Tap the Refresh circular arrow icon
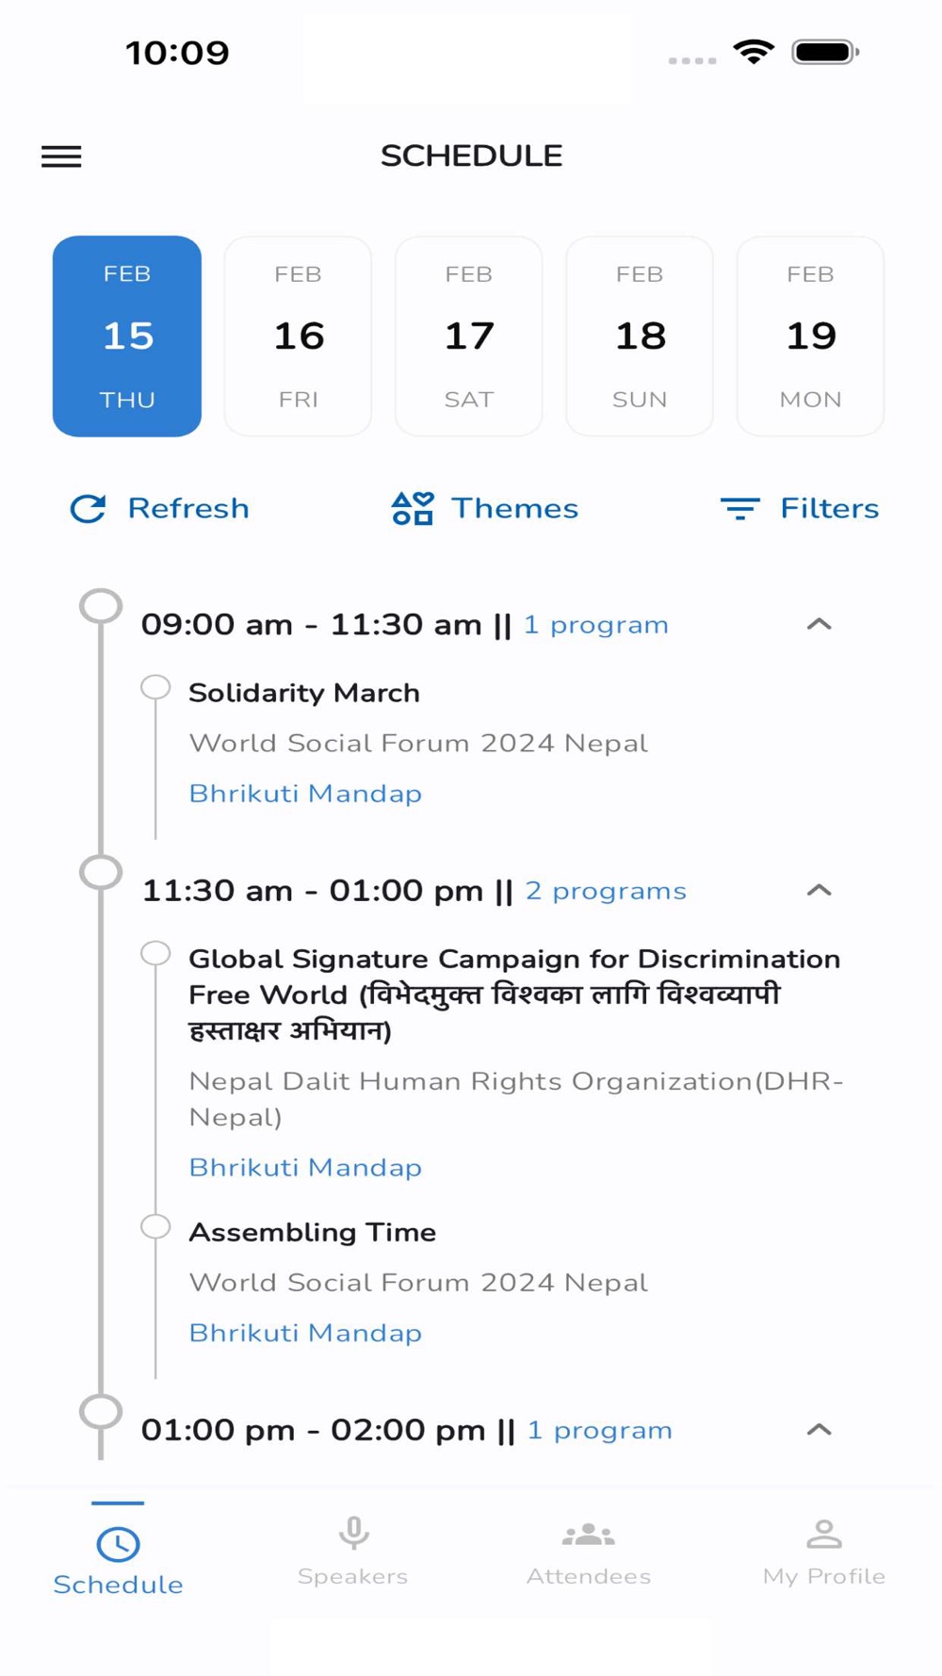The image size is (942, 1676). (89, 509)
